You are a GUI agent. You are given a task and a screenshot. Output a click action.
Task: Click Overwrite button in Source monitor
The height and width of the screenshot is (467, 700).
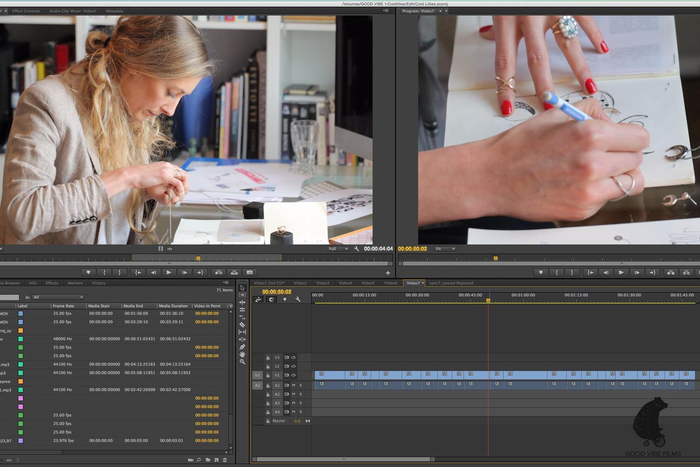point(233,272)
